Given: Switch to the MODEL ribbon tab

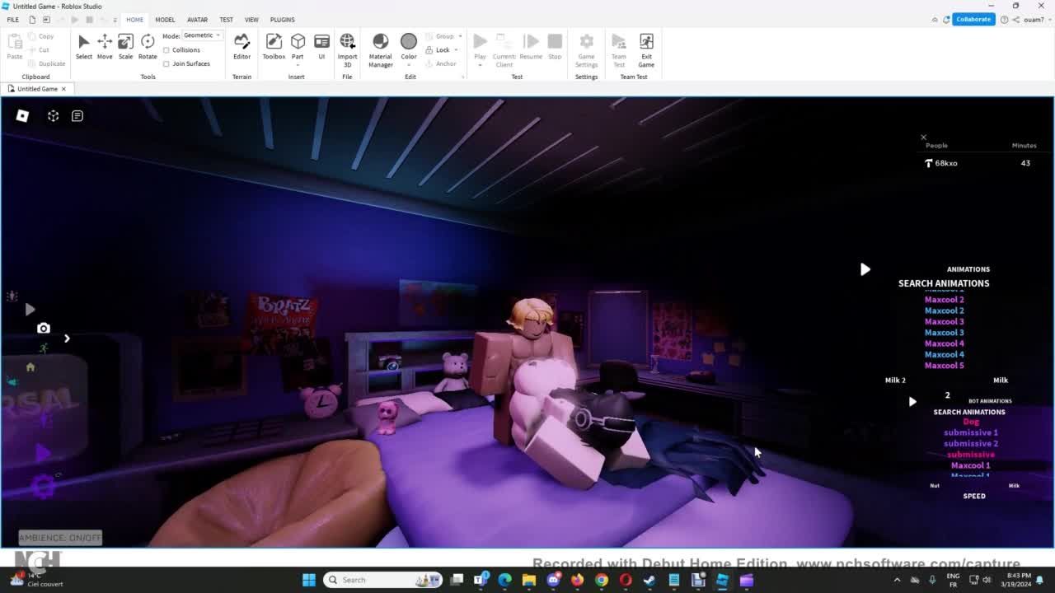Looking at the screenshot, I should click(x=165, y=20).
